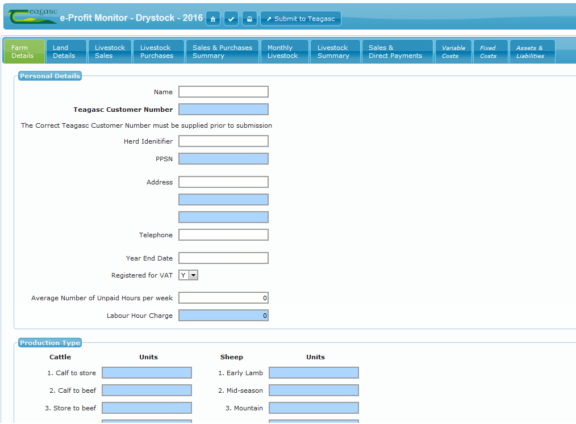Focus the Year End Date field
The image size is (576, 424).
223,258
